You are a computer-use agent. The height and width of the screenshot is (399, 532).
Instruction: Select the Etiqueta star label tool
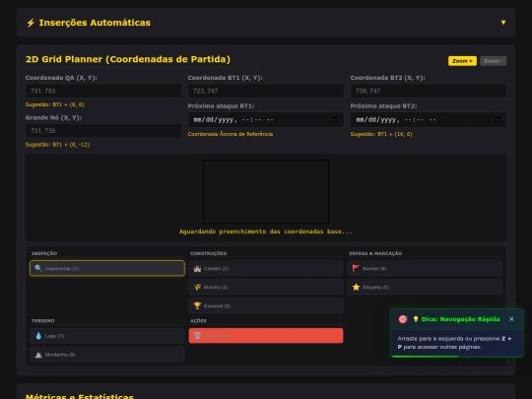pos(425,287)
